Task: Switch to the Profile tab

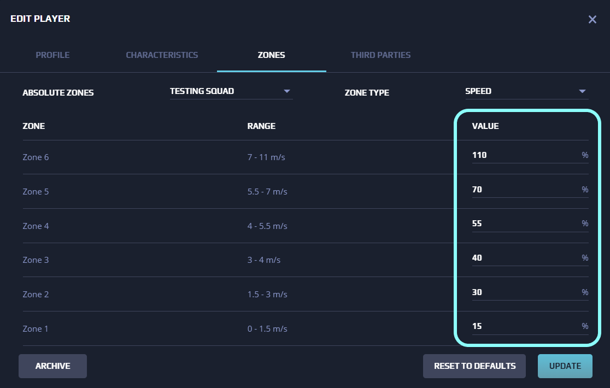Action: click(x=52, y=55)
